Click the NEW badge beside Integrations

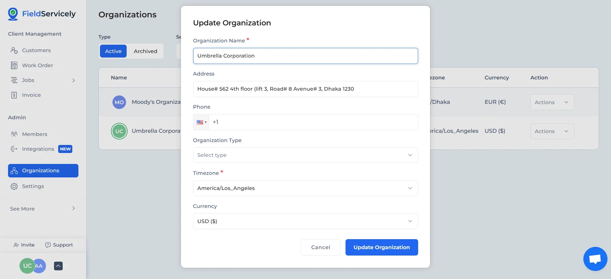coord(65,149)
